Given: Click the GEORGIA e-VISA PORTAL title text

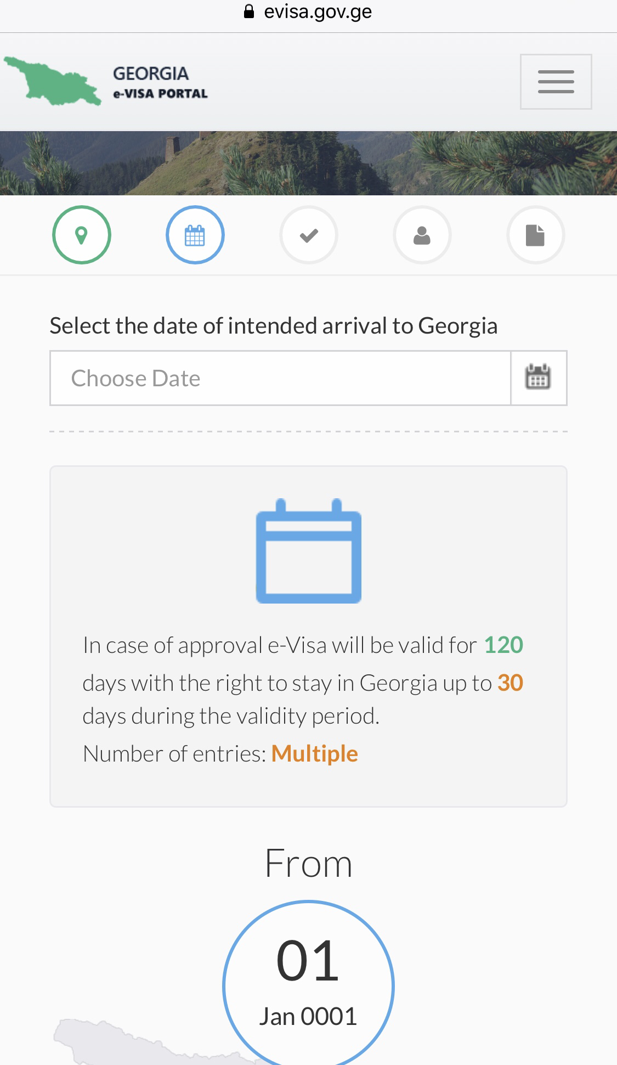Looking at the screenshot, I should click(x=160, y=82).
